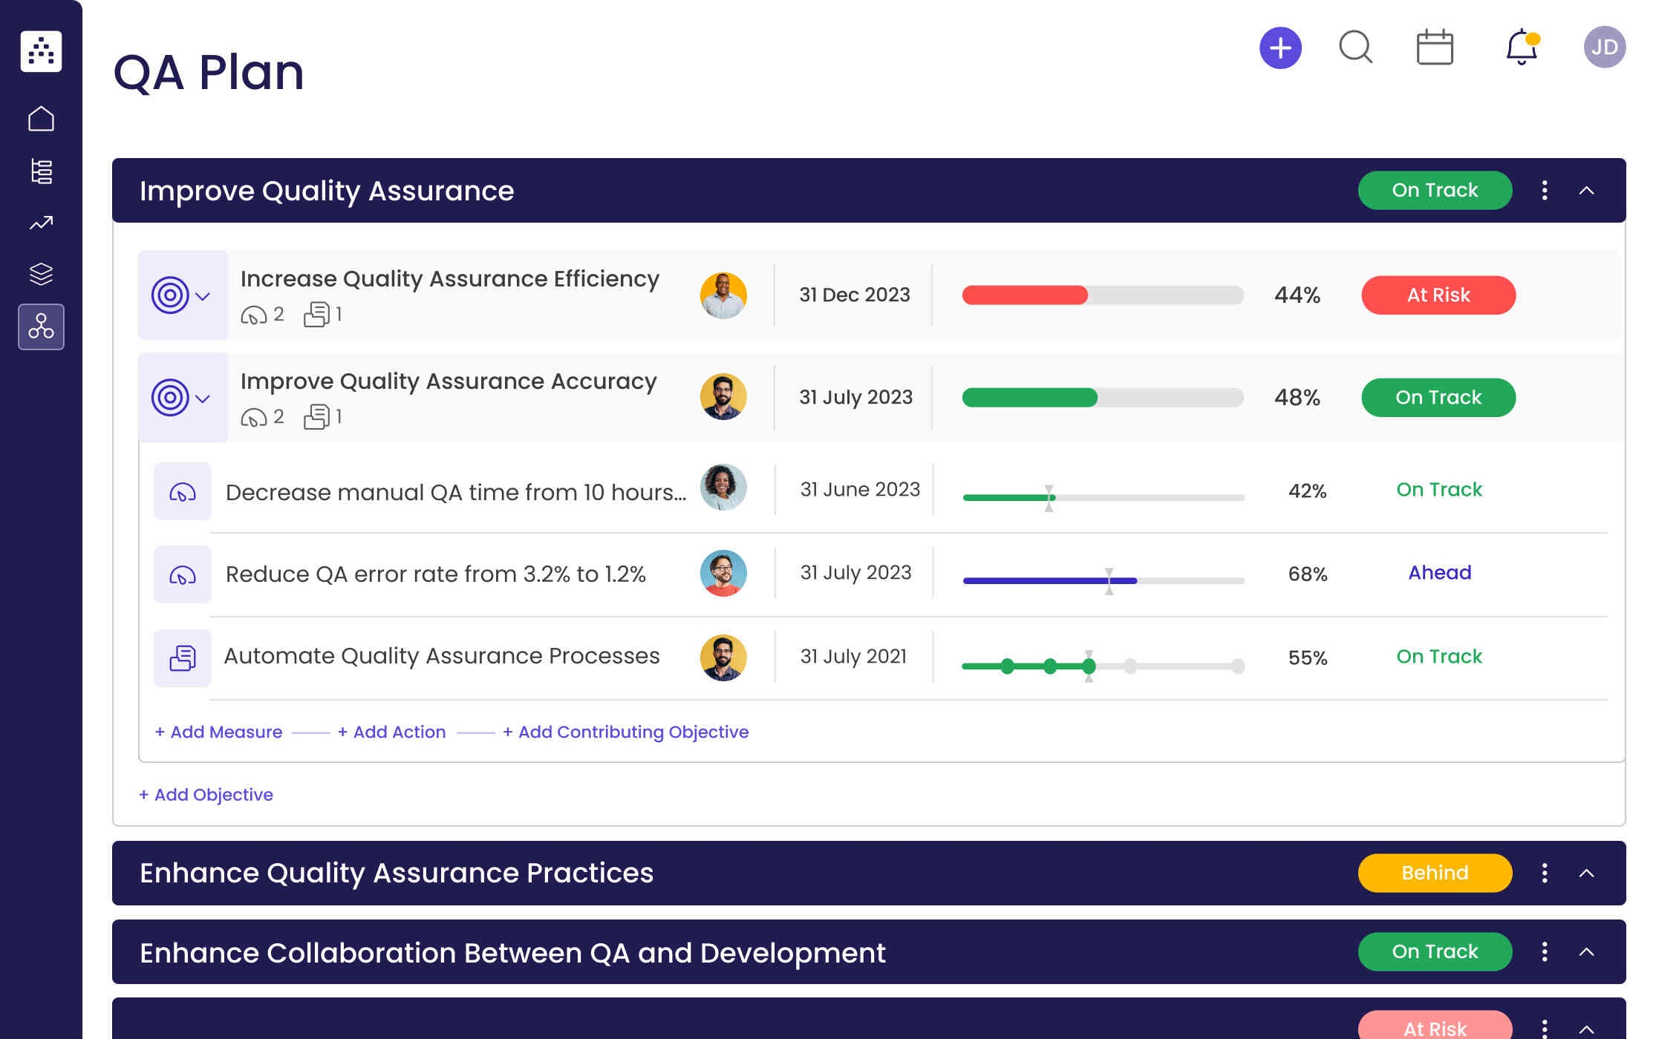
Task: Click the purple plus add button
Action: [x=1280, y=48]
